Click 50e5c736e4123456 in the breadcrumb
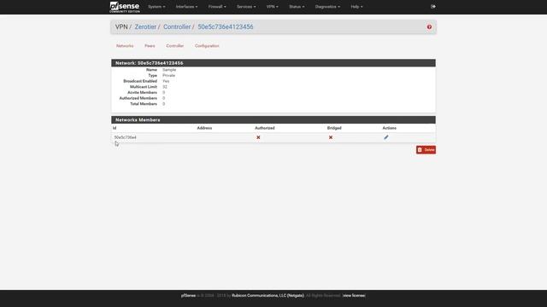This screenshot has height=307, width=547. [x=226, y=26]
